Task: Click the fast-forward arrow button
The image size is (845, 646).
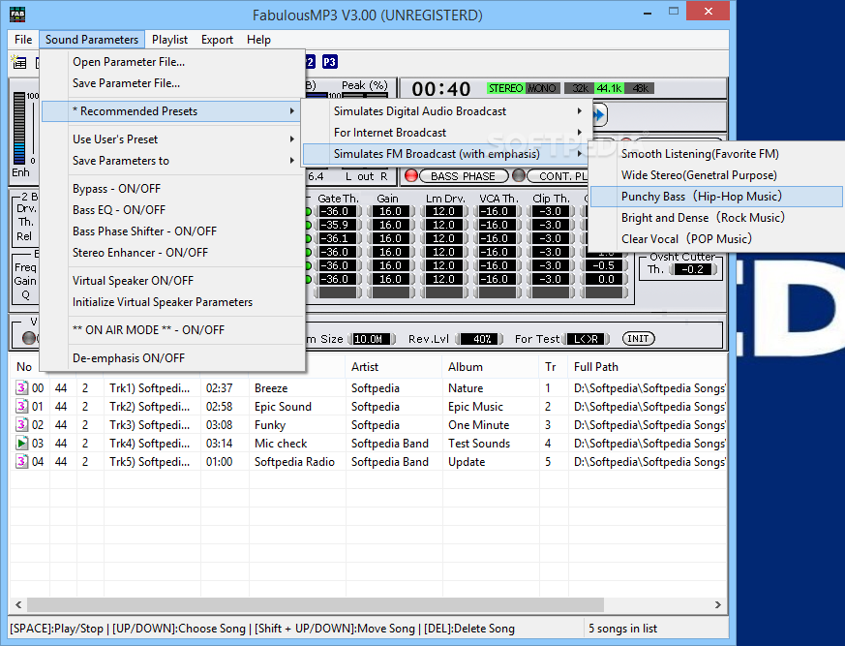Action: (600, 114)
